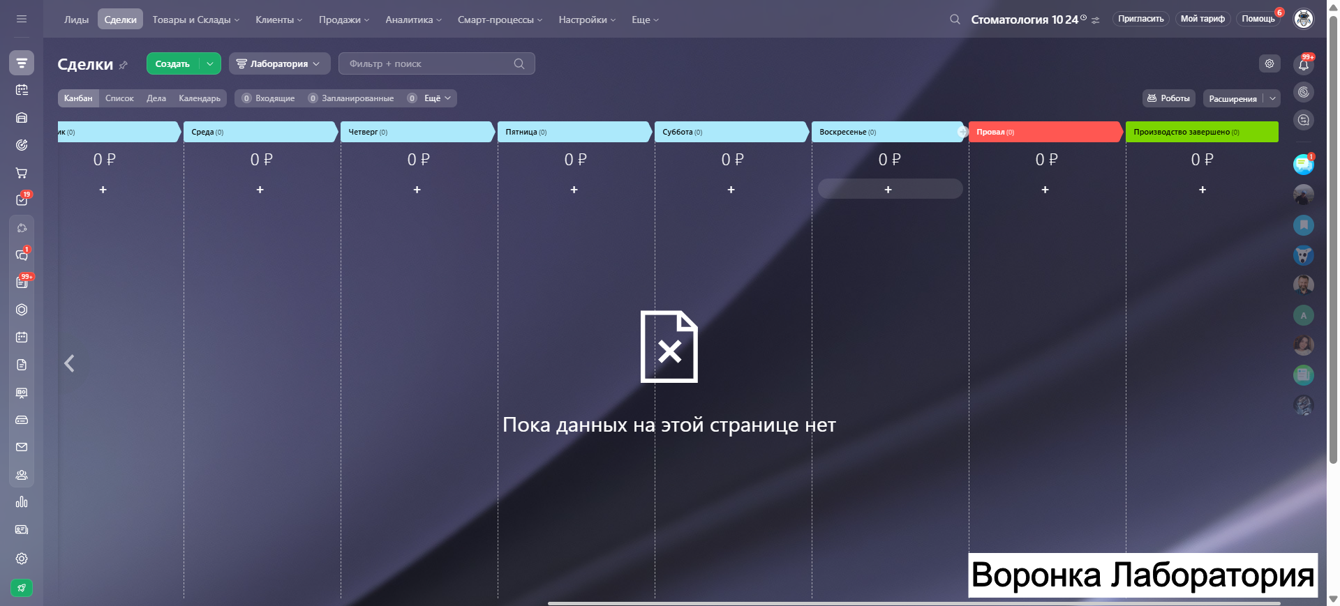1340x606 pixels.
Task: Click the spiral icon below the bell
Action: tap(1303, 92)
